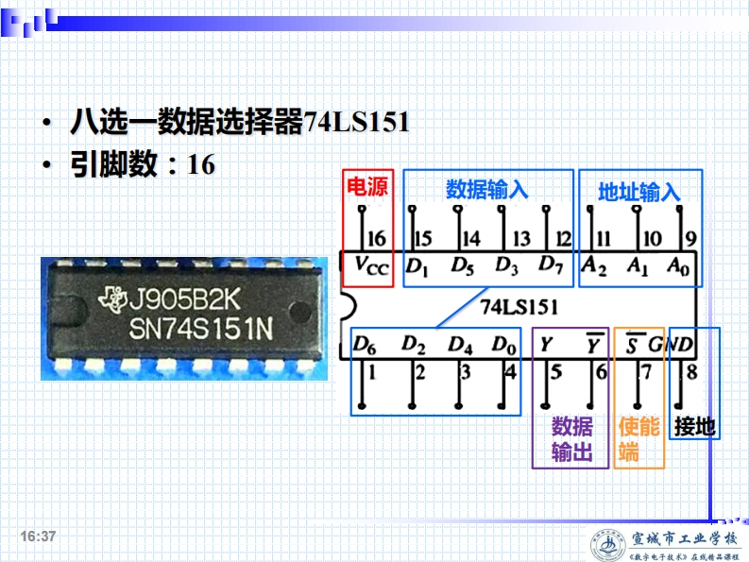Click the slide title 八选一数据选择器74LS151

tap(240, 124)
